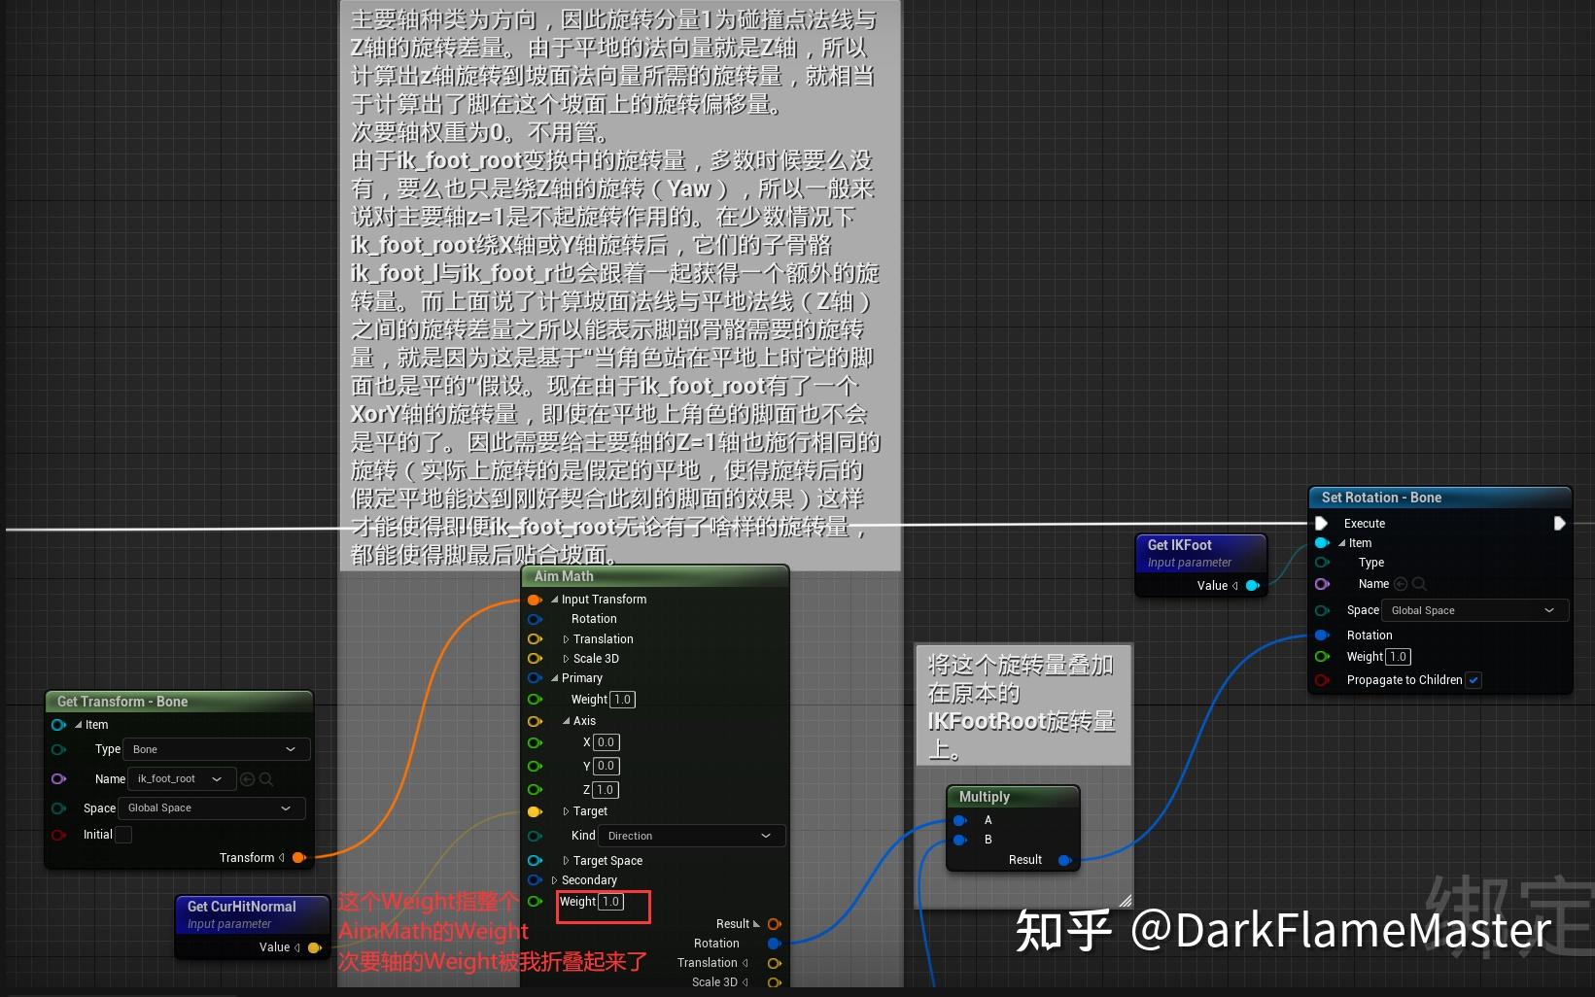Image resolution: width=1595 pixels, height=997 pixels.
Task: Click the orange Transform output pin
Action: pos(298,857)
